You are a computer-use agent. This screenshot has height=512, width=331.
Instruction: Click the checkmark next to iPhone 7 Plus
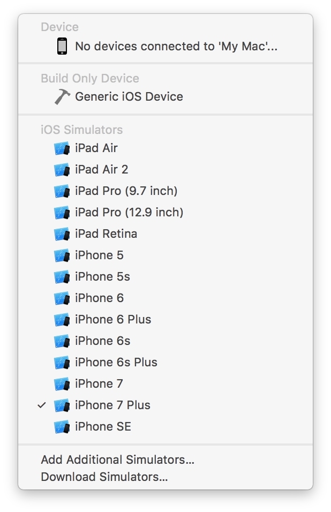(41, 405)
